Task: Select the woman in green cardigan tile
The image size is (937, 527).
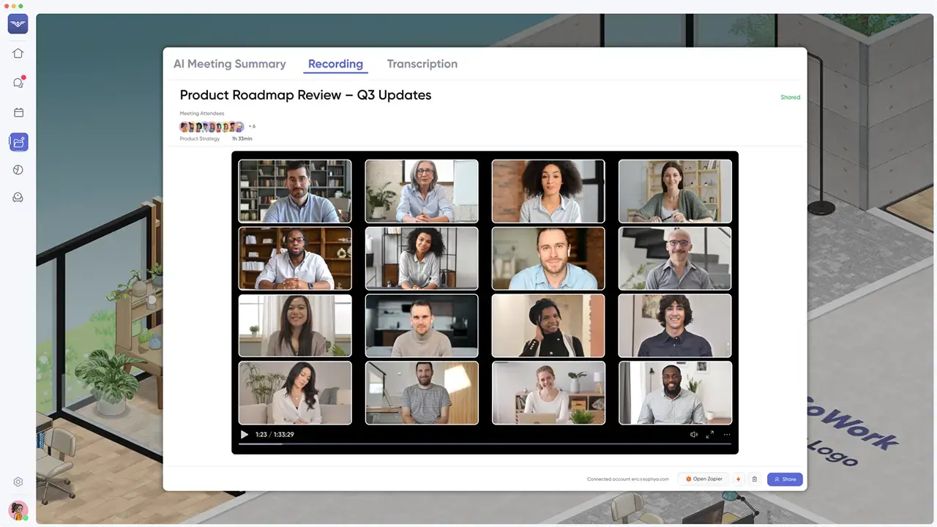Action: click(675, 191)
